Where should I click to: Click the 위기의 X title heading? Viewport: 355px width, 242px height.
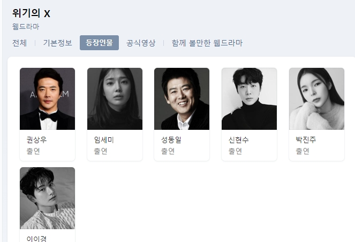[31, 13]
